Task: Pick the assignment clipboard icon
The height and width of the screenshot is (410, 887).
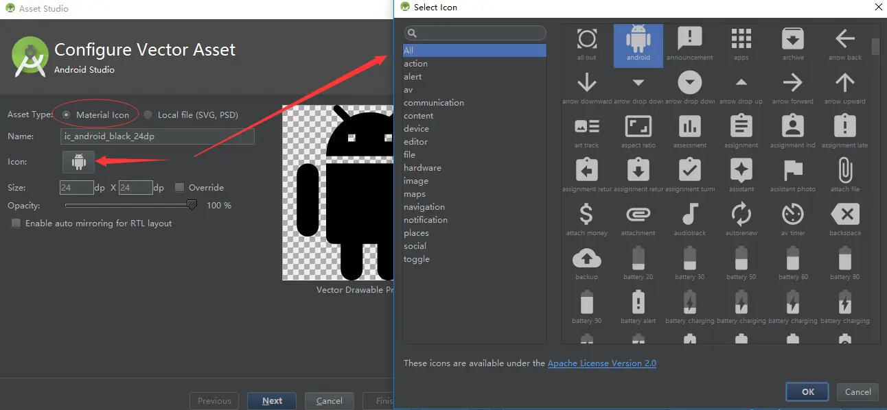Action: [x=741, y=127]
